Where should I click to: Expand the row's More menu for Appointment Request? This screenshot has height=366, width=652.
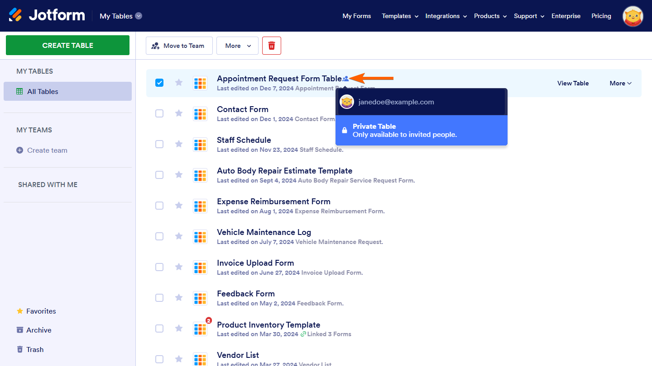click(x=620, y=83)
